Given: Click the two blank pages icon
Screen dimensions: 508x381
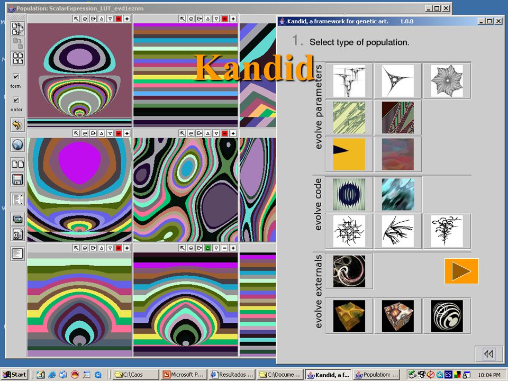Looking at the screenshot, I should pos(17,164).
